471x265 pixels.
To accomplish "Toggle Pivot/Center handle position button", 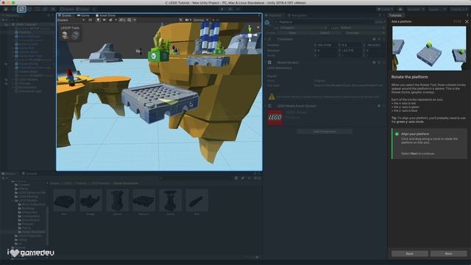I will [67, 9].
